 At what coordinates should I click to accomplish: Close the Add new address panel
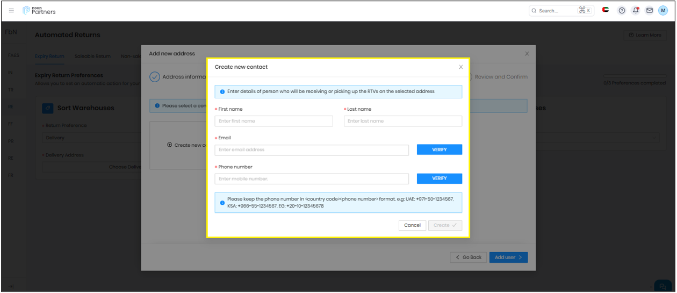[x=527, y=54]
